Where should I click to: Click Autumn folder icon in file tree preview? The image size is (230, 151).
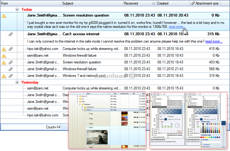click(85, 110)
